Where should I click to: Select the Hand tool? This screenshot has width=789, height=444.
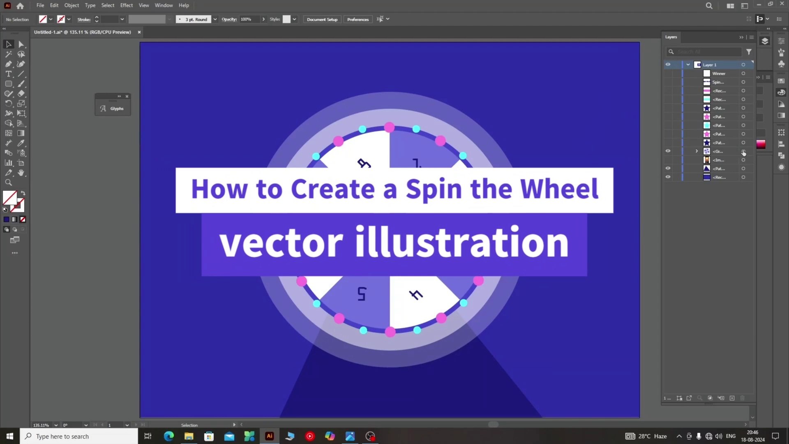21,173
